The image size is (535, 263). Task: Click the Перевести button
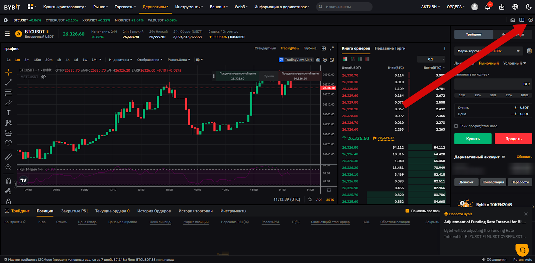[520, 182]
